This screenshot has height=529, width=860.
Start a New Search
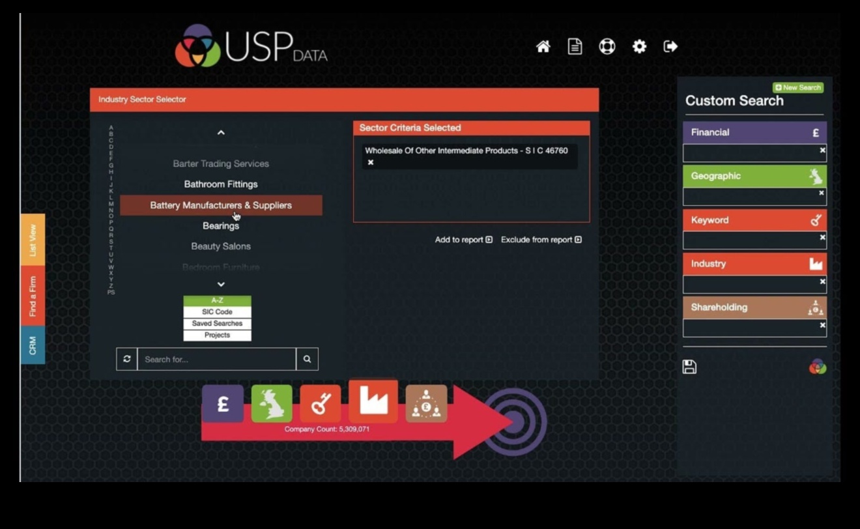tap(797, 87)
